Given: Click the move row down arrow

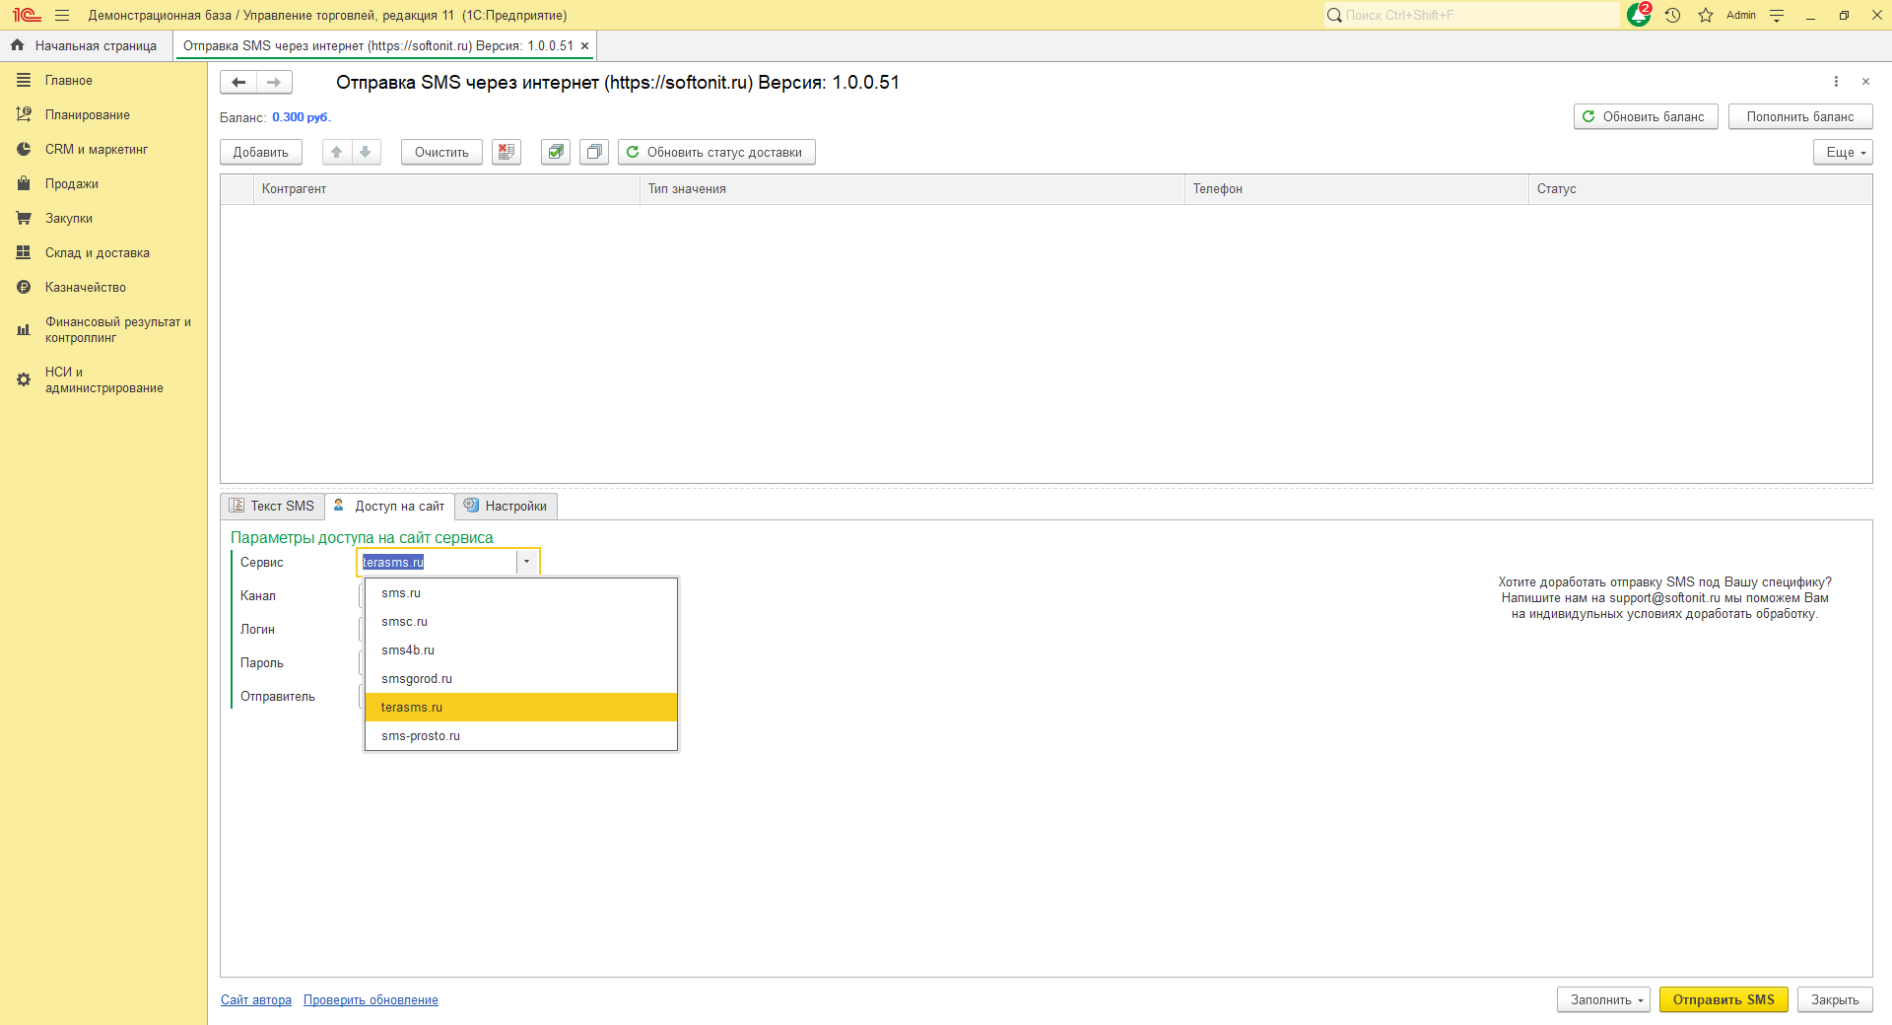Looking at the screenshot, I should coord(366,152).
